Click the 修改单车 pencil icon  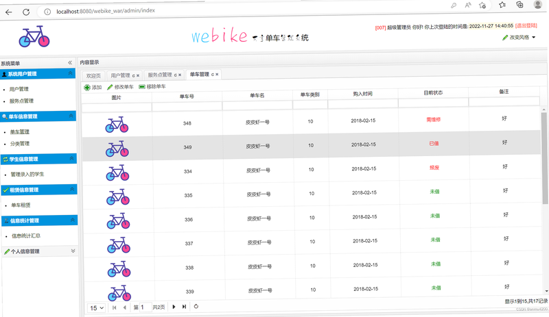(x=110, y=87)
